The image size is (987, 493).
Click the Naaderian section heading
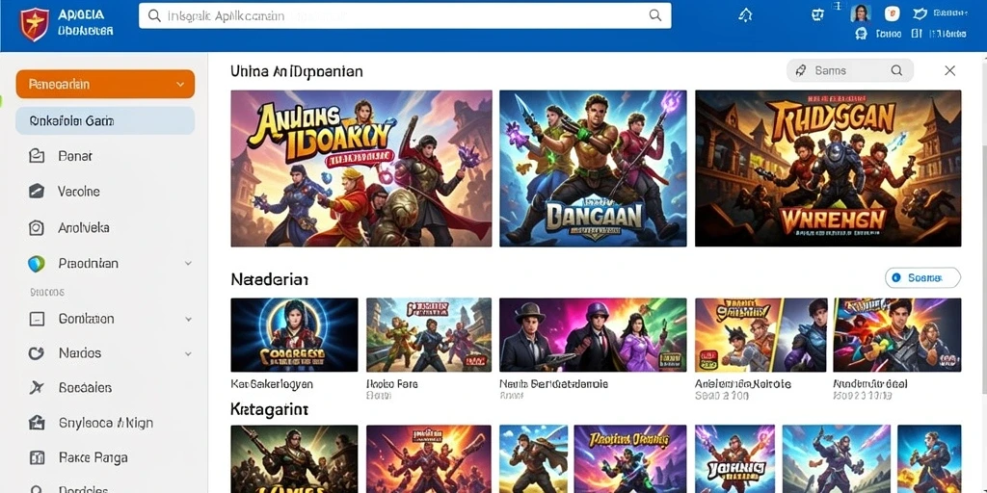click(270, 279)
